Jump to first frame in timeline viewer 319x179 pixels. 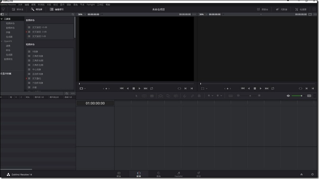click(x=243, y=88)
